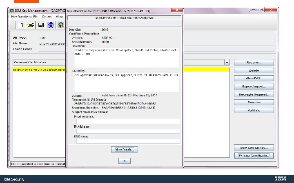The height and width of the screenshot is (183, 294).
Task: Click the certificate label field at dialog top
Action: click(x=125, y=18)
